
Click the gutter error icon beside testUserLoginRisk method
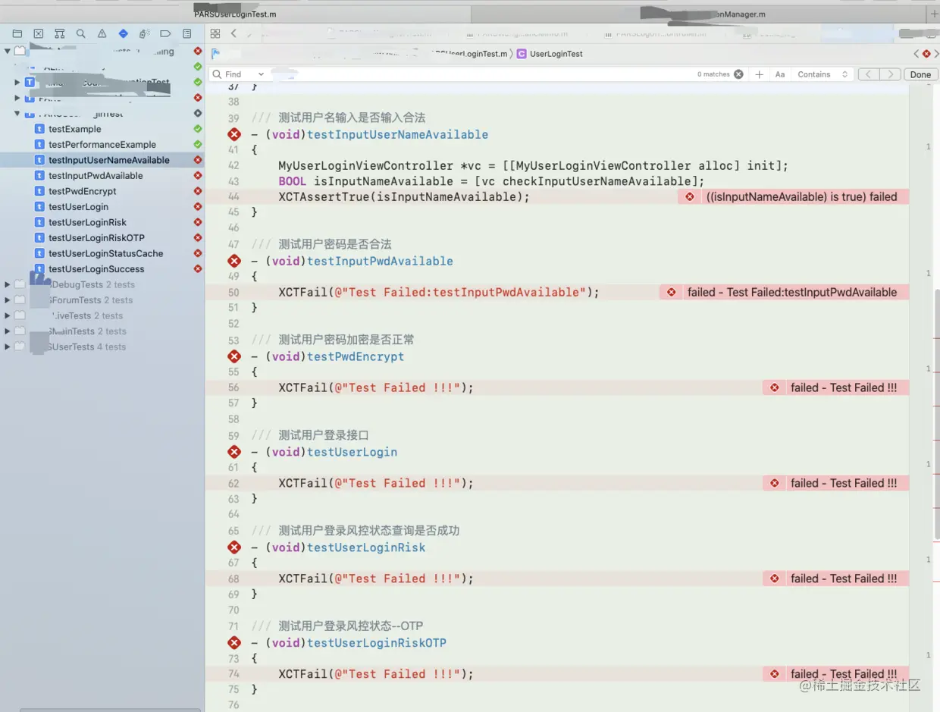tap(234, 547)
